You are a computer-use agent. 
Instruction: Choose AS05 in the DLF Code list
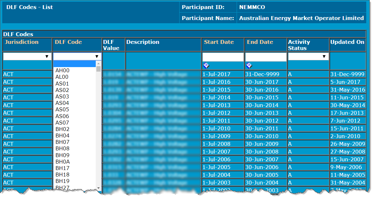tap(62, 109)
